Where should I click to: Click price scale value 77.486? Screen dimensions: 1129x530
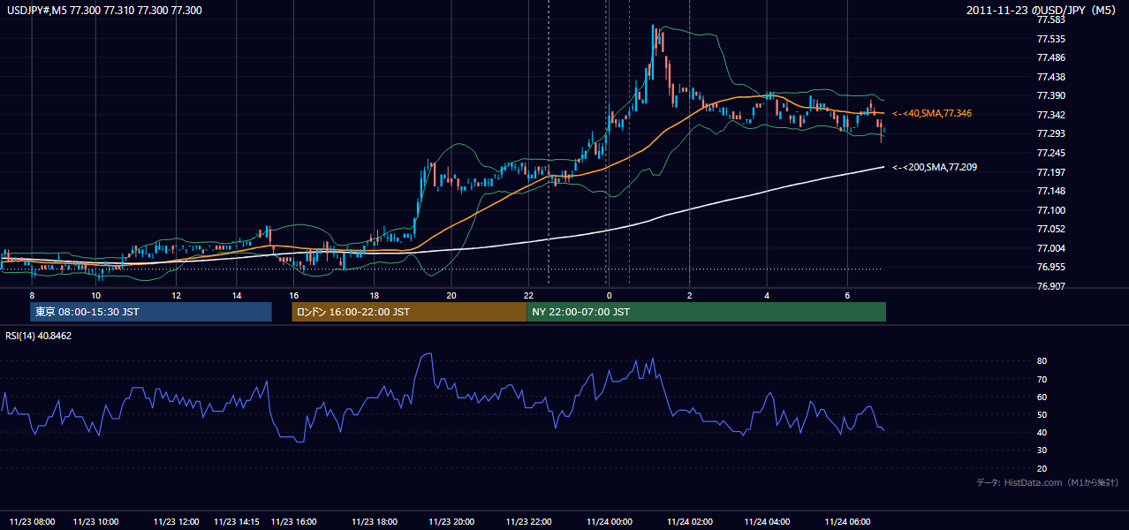click(x=1051, y=57)
